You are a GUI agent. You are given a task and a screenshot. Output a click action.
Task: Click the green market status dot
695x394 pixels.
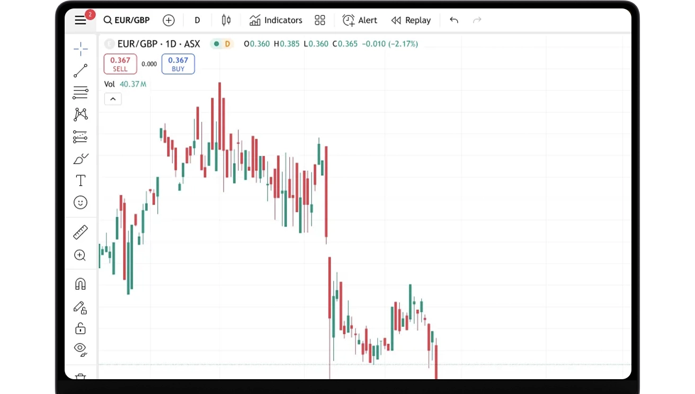[x=216, y=44]
